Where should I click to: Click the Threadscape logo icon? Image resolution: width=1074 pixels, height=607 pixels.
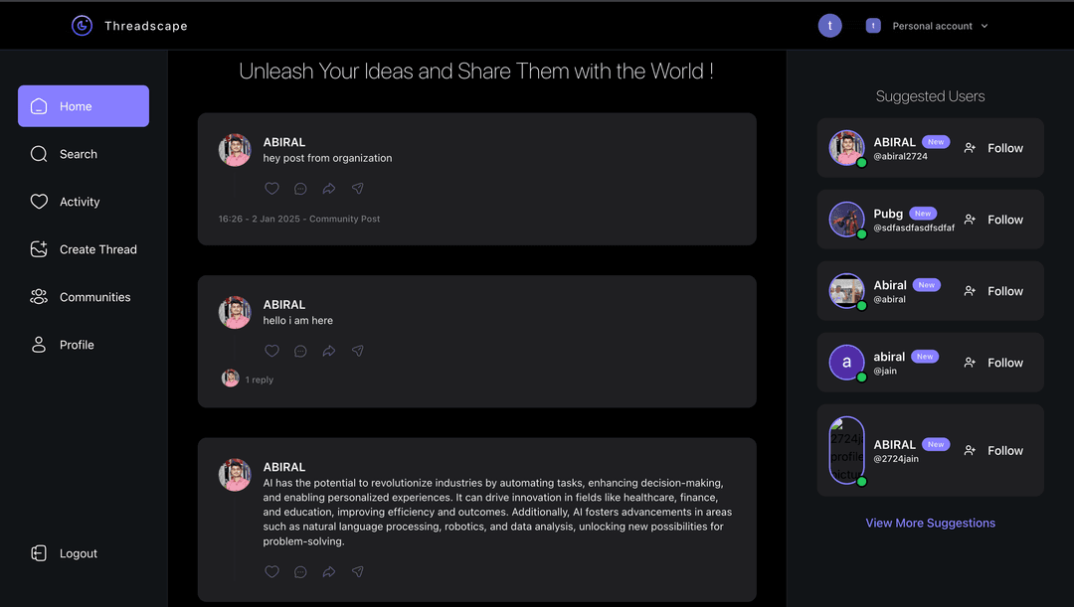click(x=82, y=26)
